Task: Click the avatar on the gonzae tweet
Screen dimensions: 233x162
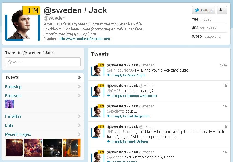Action: pos(98,156)
